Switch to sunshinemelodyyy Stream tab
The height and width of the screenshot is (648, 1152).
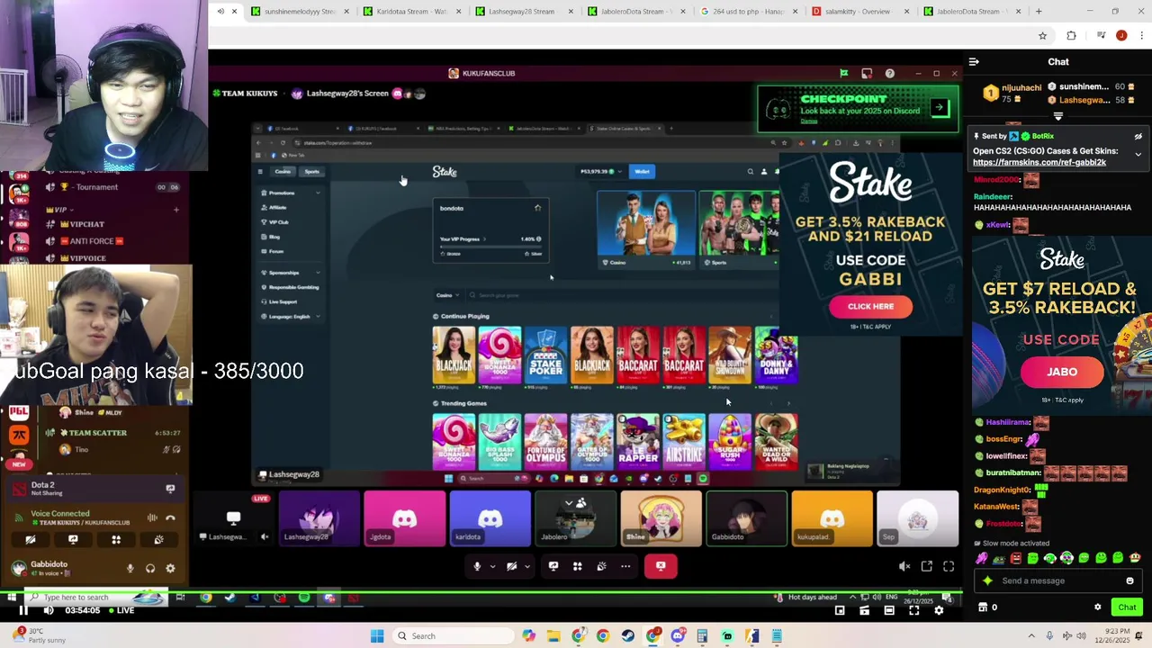(x=299, y=12)
